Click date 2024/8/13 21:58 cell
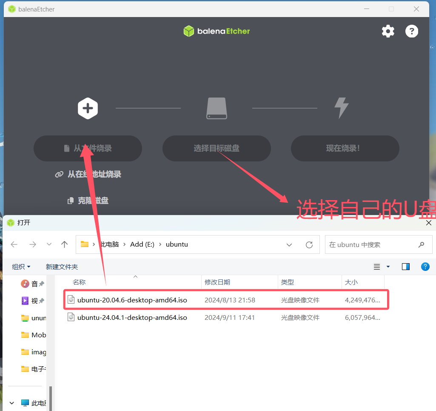Viewport: 436px width, 411px height. (230, 300)
